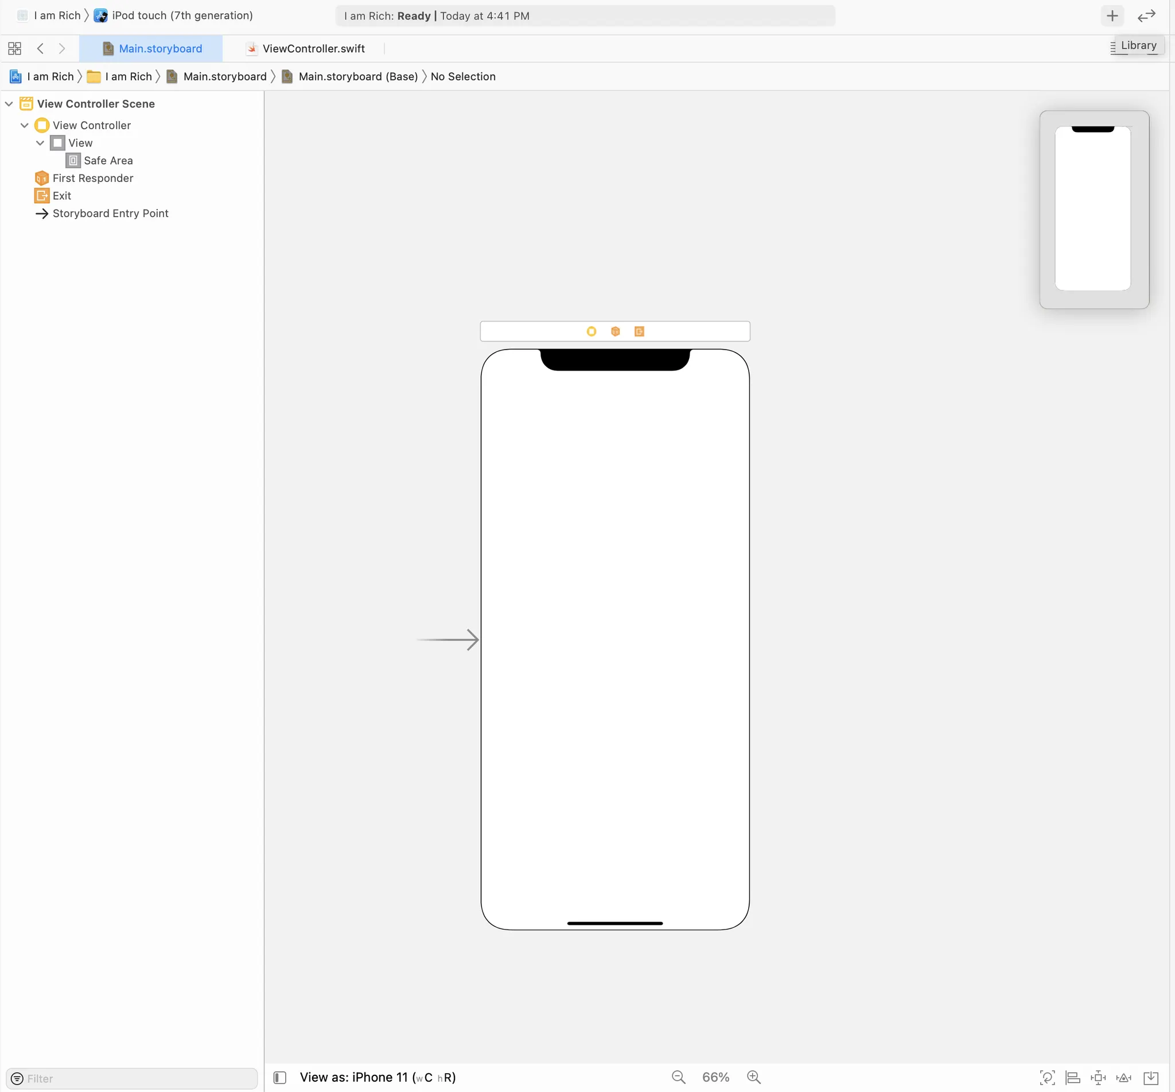Open the related items grid icon

tap(15, 48)
